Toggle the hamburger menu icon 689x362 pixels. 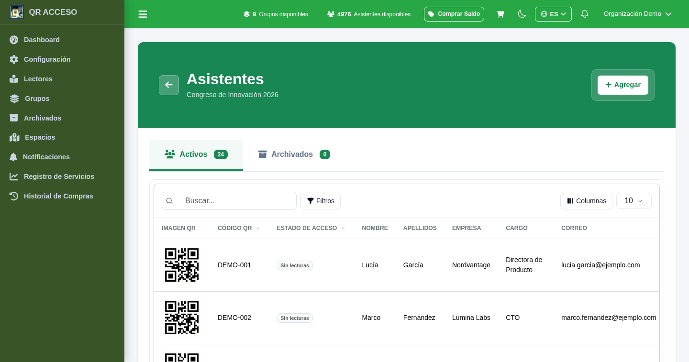tap(143, 14)
